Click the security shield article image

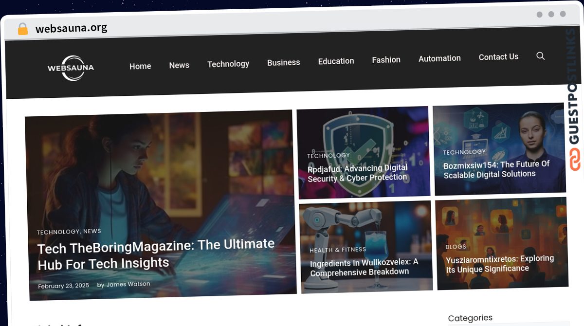pyautogui.click(x=363, y=152)
